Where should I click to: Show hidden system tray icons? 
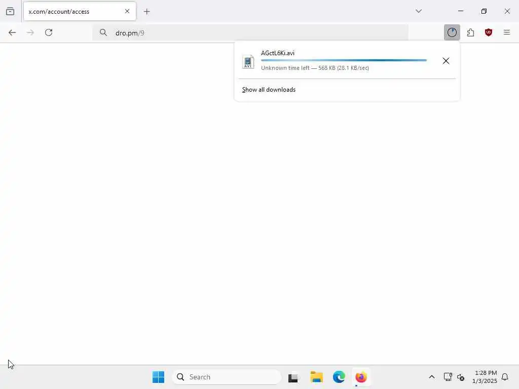pos(432,377)
